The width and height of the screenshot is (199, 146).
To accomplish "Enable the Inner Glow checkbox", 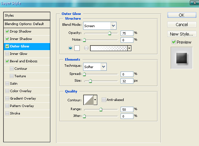I will (x=7, y=54).
